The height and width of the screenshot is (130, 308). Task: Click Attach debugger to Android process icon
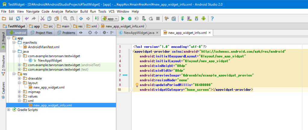144,19
